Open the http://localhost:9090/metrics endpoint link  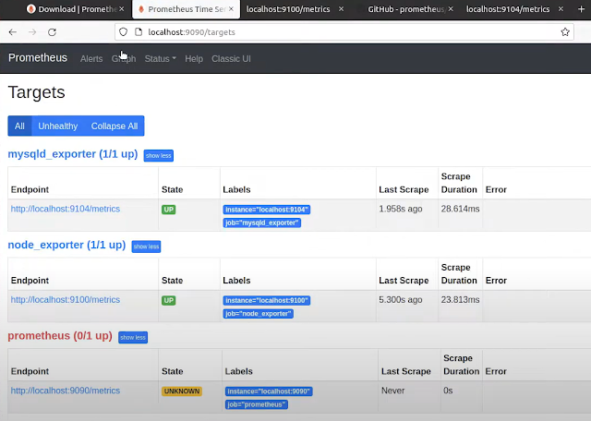coord(66,391)
